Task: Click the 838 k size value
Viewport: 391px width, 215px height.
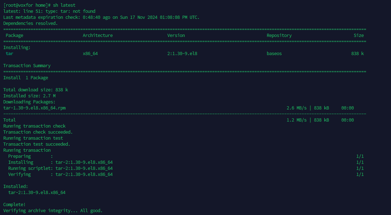Action: pos(358,53)
